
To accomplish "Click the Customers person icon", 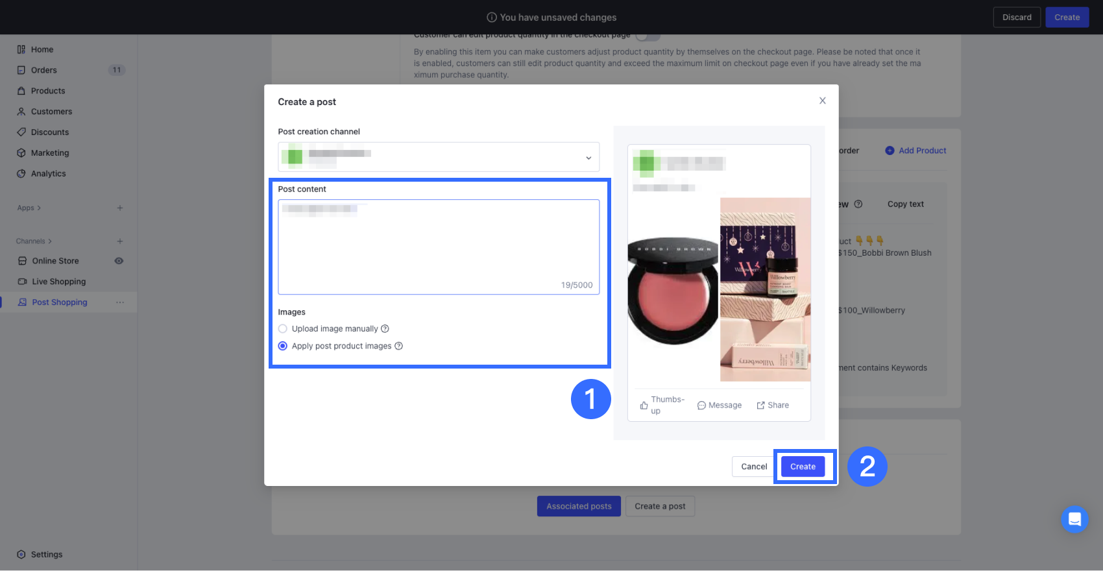I will pyautogui.click(x=21, y=112).
